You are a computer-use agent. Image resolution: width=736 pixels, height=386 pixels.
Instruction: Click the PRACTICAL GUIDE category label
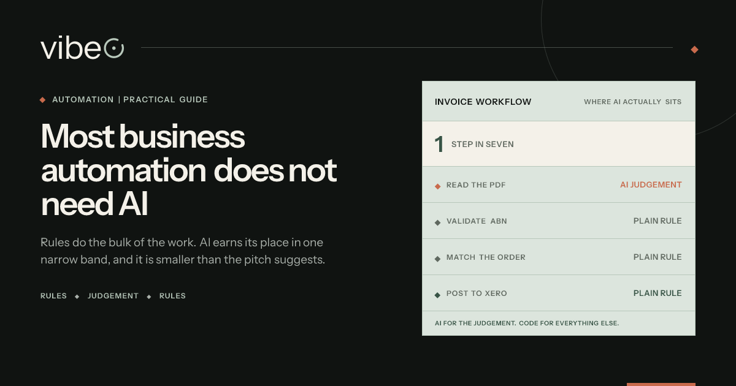coord(166,99)
